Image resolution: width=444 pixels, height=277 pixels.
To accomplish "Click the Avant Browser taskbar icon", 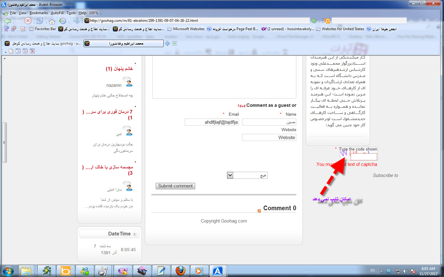I will point(218,271).
